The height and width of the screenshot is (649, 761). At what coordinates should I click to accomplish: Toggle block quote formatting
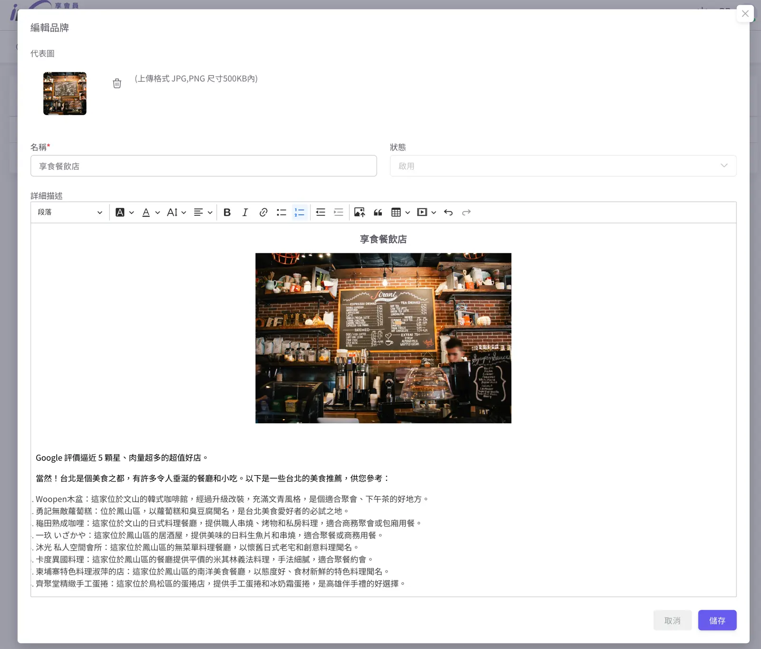[378, 212]
